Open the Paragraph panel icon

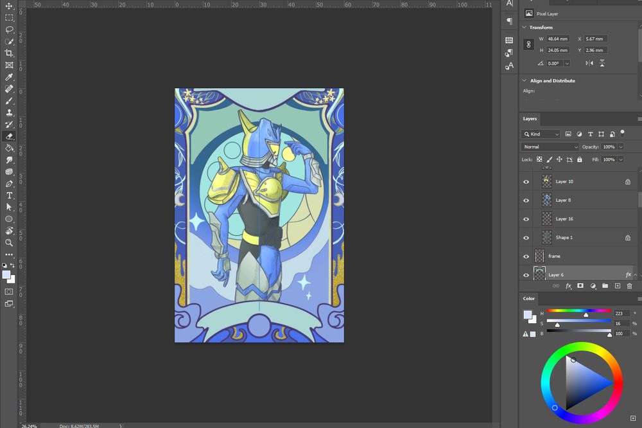point(509,21)
